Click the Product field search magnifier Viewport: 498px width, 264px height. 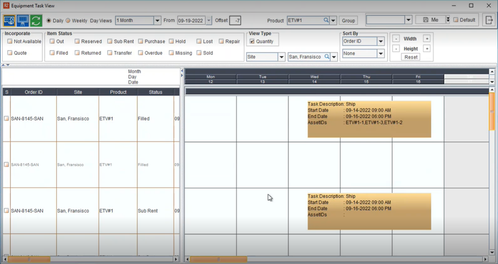pos(326,20)
